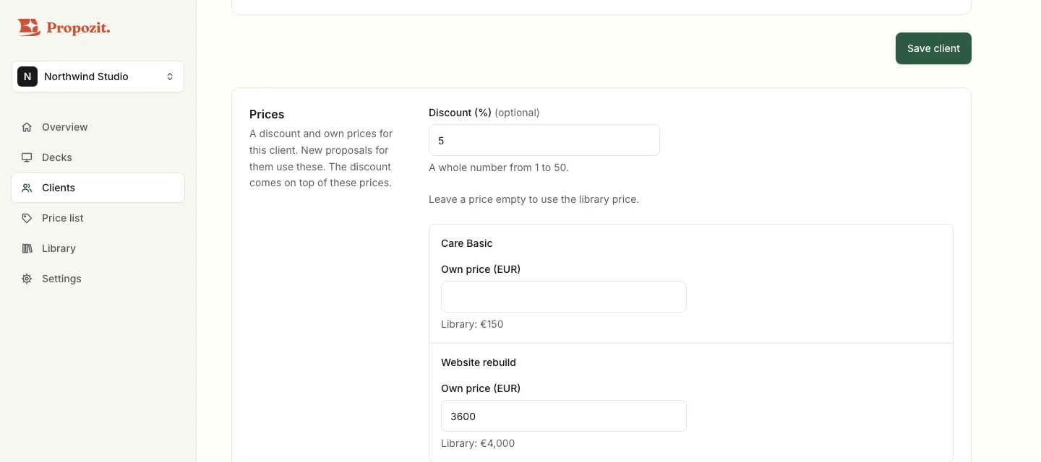Click 'Leave a price empty' hint text
1041x462 pixels.
pos(534,199)
